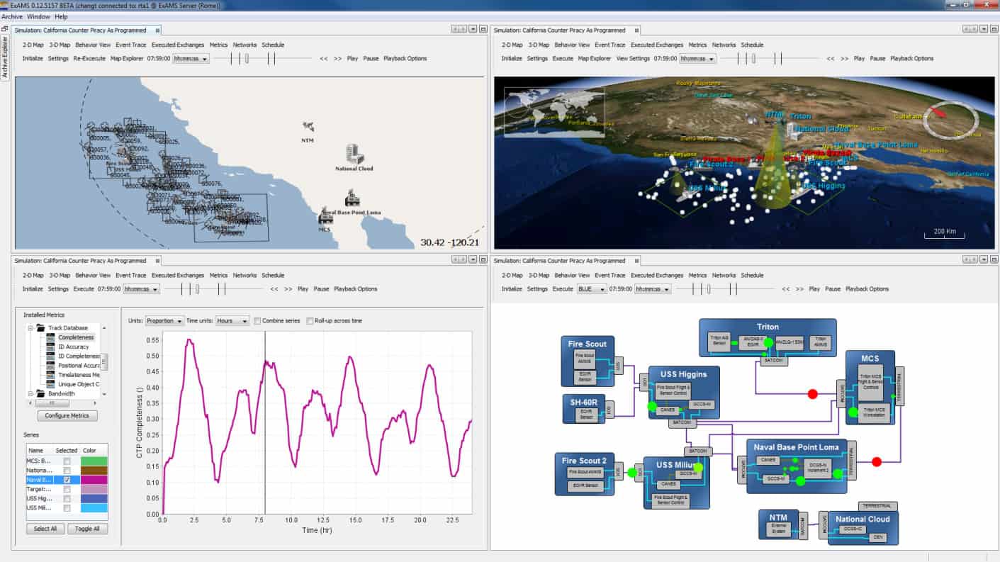1000x562 pixels.
Task: Open the Archive Explorer side tab
Action: 5,57
